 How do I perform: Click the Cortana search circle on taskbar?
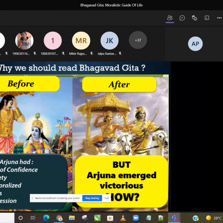21,218
